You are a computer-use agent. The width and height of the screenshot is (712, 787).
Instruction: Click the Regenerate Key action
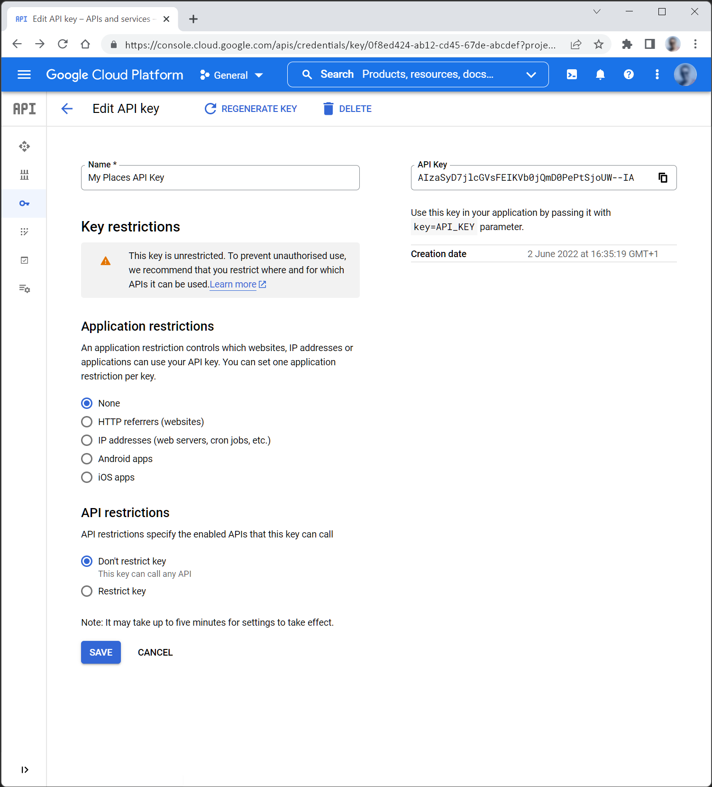(x=251, y=109)
